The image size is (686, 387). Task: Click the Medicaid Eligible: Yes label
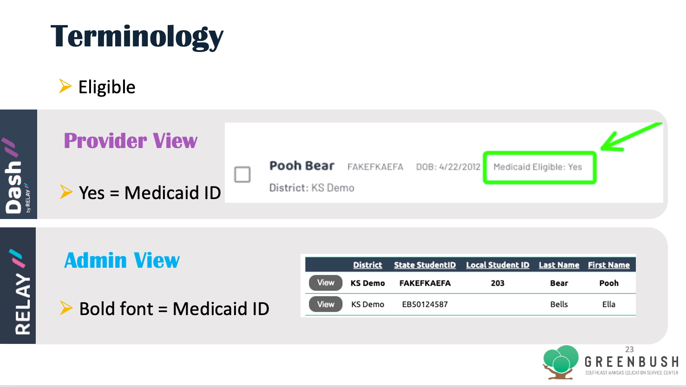537,167
